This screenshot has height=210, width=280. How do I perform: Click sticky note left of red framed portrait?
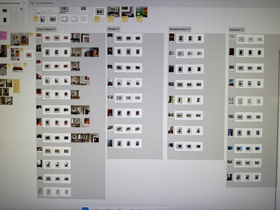pyautogui.click(x=36, y=19)
